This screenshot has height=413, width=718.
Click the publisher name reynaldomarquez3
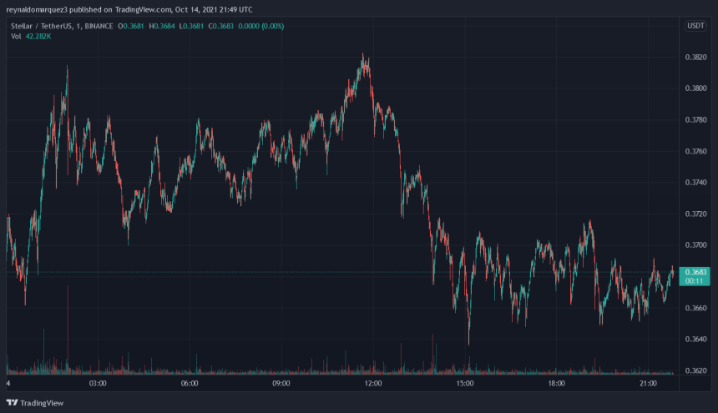click(x=36, y=9)
